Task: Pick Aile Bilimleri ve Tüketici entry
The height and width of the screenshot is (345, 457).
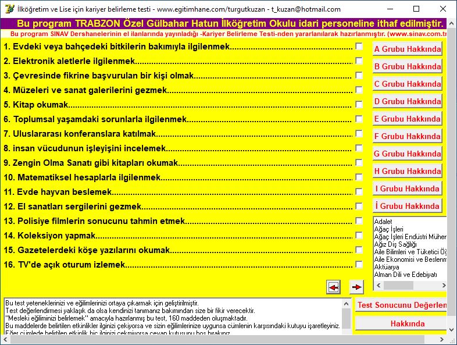Action: click(x=410, y=252)
